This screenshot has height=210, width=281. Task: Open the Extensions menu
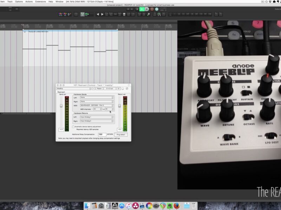point(40,2)
